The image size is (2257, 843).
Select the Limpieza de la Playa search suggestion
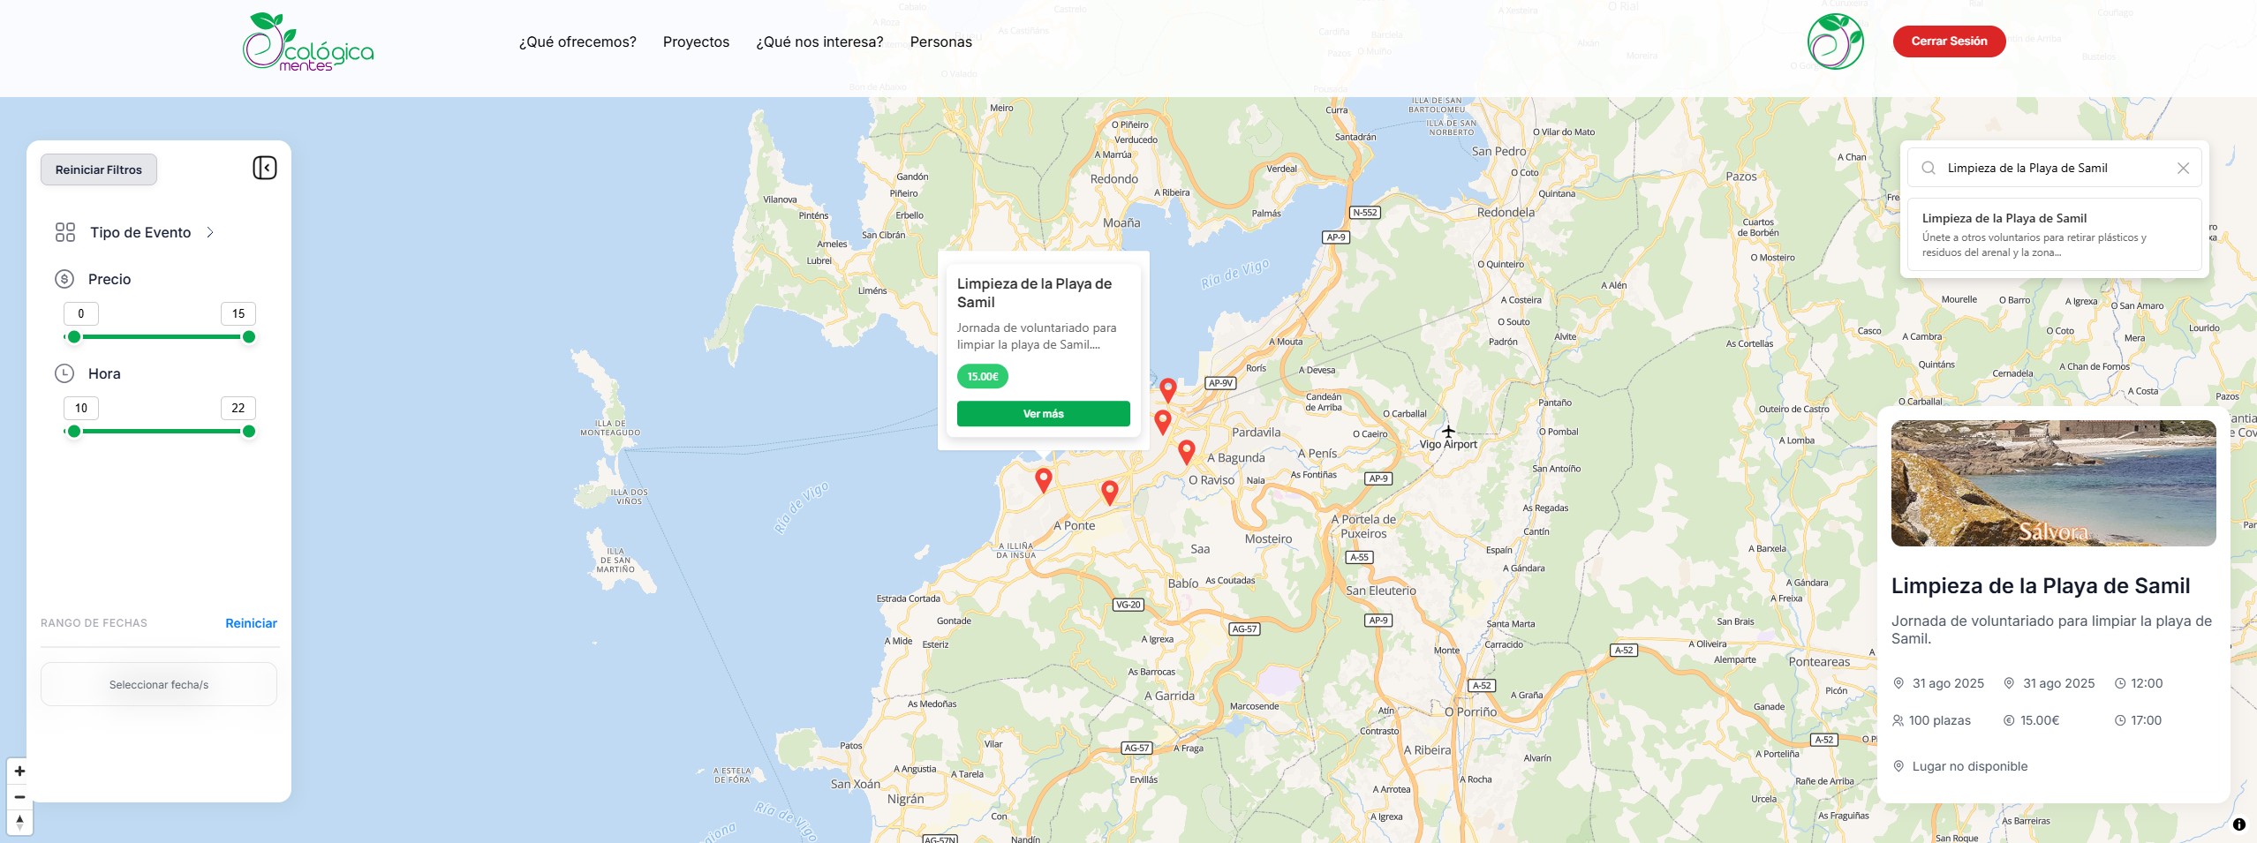click(2053, 235)
